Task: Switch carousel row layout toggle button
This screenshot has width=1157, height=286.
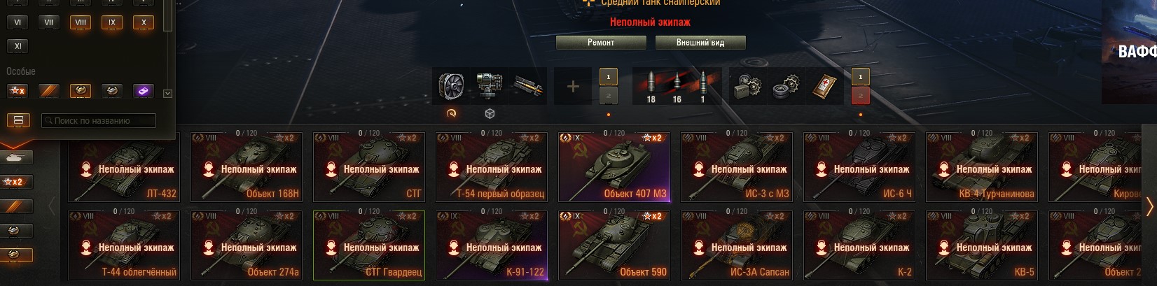Action: coord(19,120)
